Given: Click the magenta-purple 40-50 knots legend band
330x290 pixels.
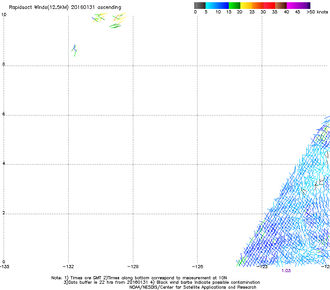Looking at the screenshot, I should click(298, 5).
